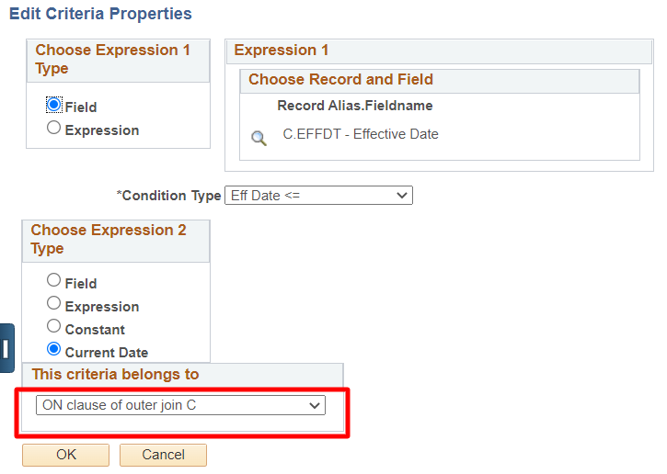Click the Condition Type field label
667x474 pixels.
coord(169,196)
